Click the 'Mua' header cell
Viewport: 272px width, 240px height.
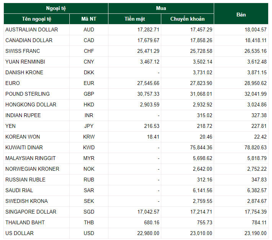pos(161,8)
